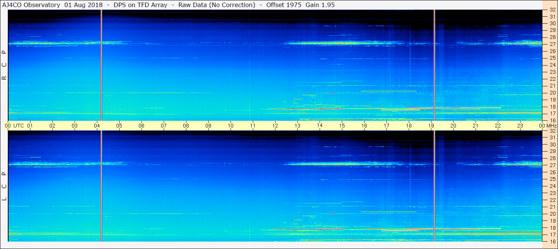558x249 pixels.
Task: Click the Gain 1.95 value
Action: tap(320, 5)
